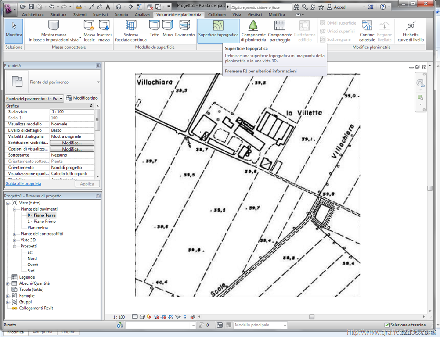Click the 2D steering wheel navigation icon

coord(420,83)
